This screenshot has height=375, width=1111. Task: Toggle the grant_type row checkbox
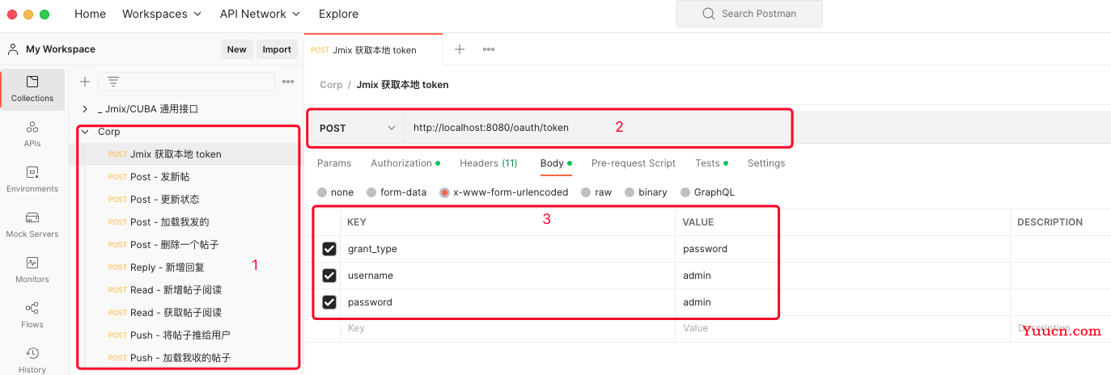[x=329, y=249]
